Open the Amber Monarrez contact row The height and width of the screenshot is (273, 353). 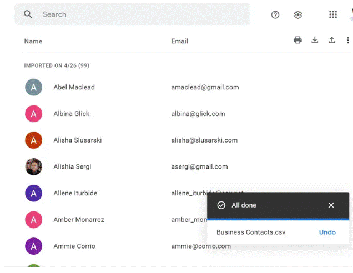click(78, 220)
